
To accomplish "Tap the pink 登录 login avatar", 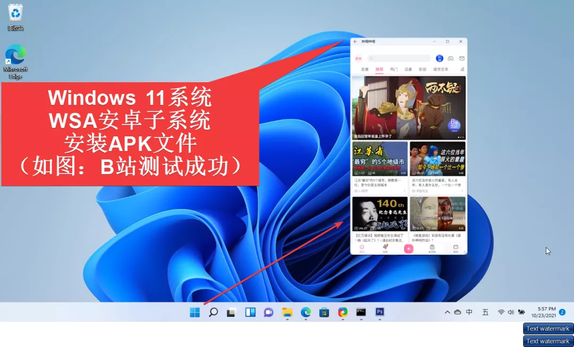I will [358, 58].
